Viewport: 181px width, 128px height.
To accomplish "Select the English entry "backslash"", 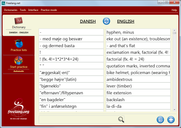I will point(138,99).
